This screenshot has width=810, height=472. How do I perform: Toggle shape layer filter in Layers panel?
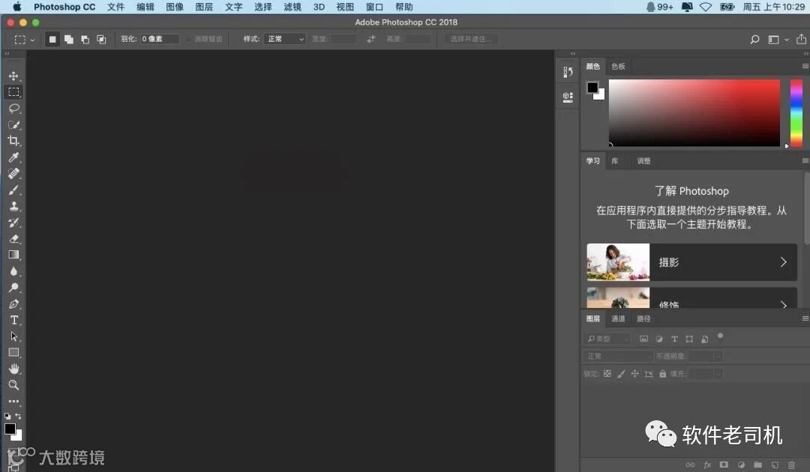click(689, 339)
